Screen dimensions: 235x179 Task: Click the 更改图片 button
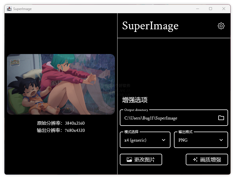141,159
